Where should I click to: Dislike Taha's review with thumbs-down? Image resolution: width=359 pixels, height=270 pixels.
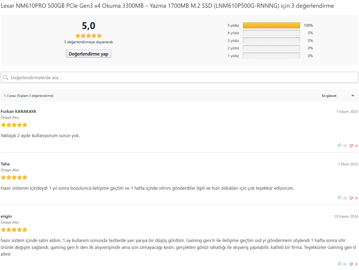point(351,198)
